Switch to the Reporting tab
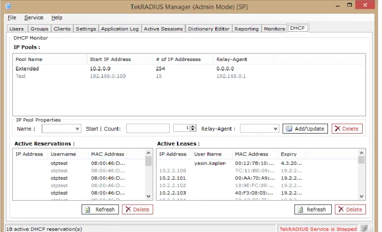The width and height of the screenshot is (382, 232). point(246,29)
